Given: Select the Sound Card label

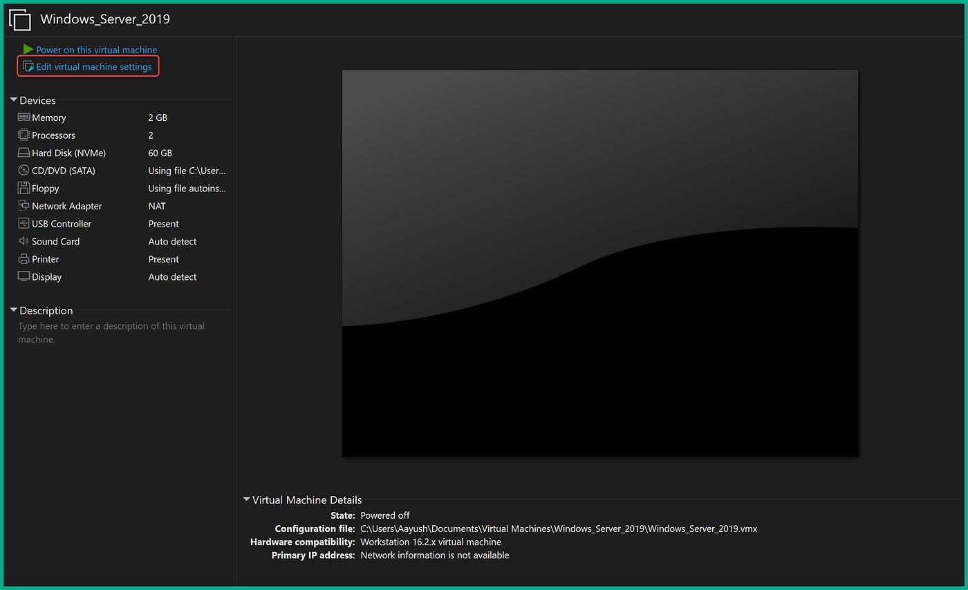Looking at the screenshot, I should point(55,241).
